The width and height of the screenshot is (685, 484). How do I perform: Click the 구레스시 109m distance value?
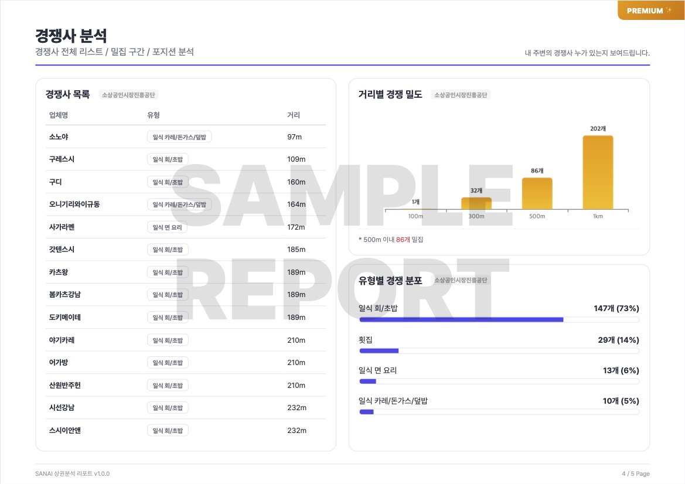(297, 159)
